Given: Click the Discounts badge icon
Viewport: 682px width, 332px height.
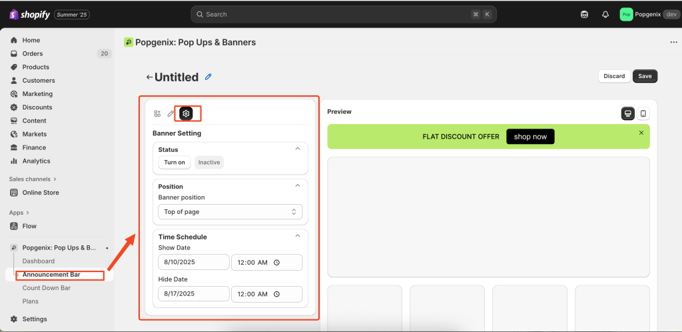Looking at the screenshot, I should [x=14, y=107].
